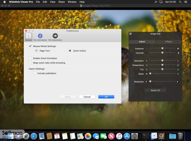
Task: Open Photos in the dock
Action: [x=88, y=136]
